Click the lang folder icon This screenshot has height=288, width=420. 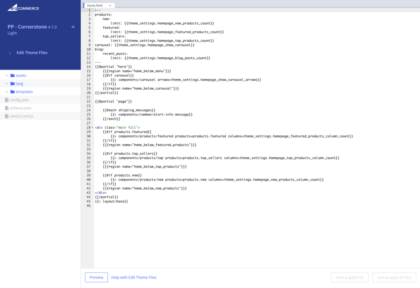click(12, 84)
